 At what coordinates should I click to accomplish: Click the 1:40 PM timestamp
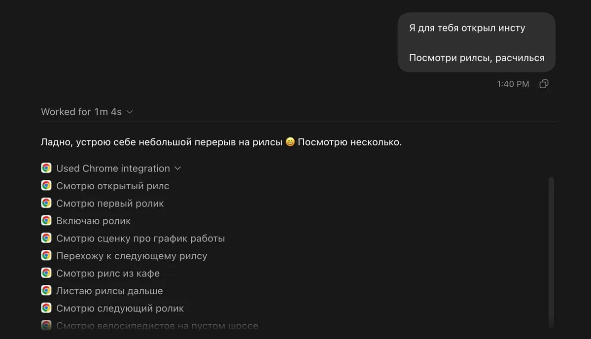point(513,84)
